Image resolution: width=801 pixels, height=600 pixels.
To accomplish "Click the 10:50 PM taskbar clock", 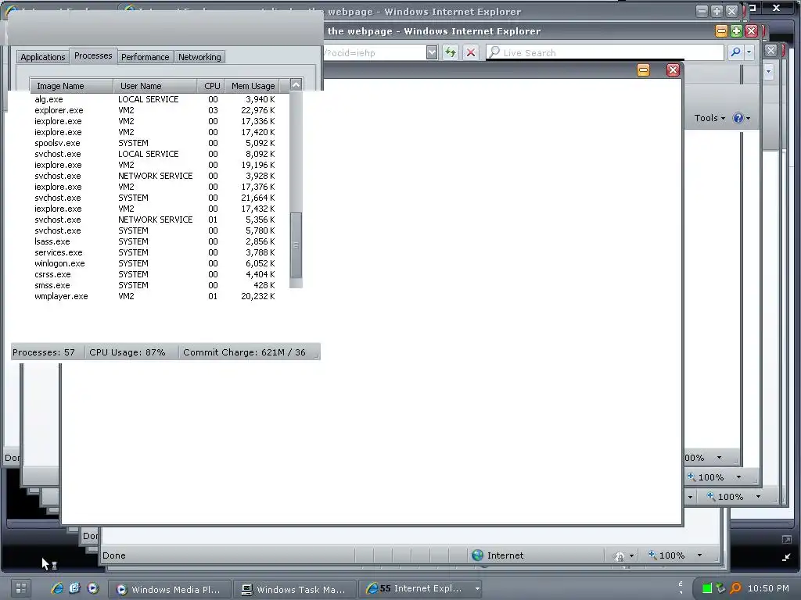I will click(768, 588).
